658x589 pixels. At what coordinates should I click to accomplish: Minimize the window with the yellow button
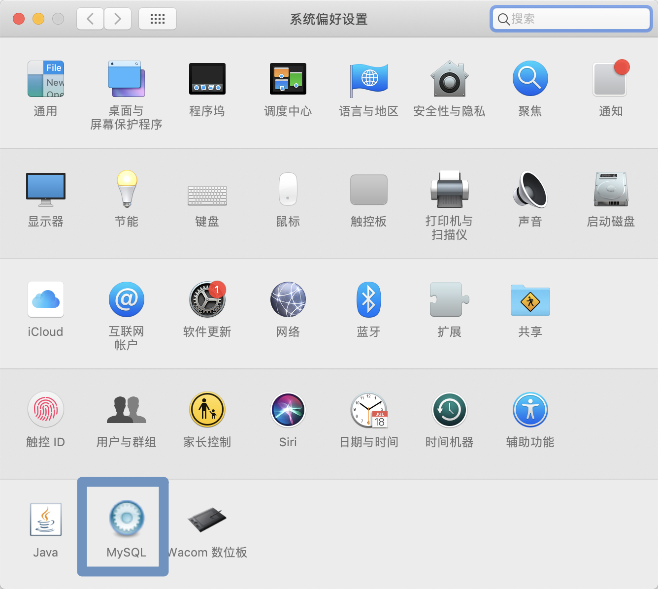(38, 19)
